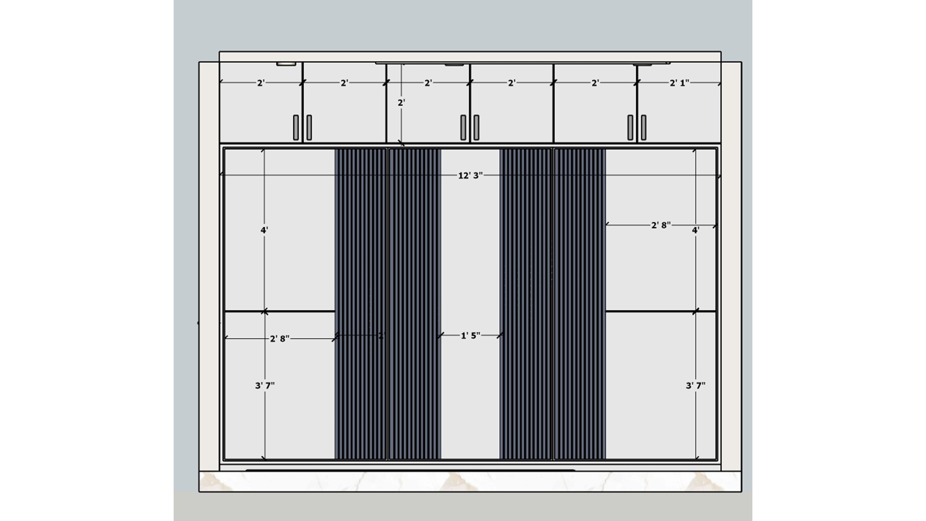Select the marble plinth at the wardrobe base
This screenshot has width=926, height=521.
tap(470, 481)
